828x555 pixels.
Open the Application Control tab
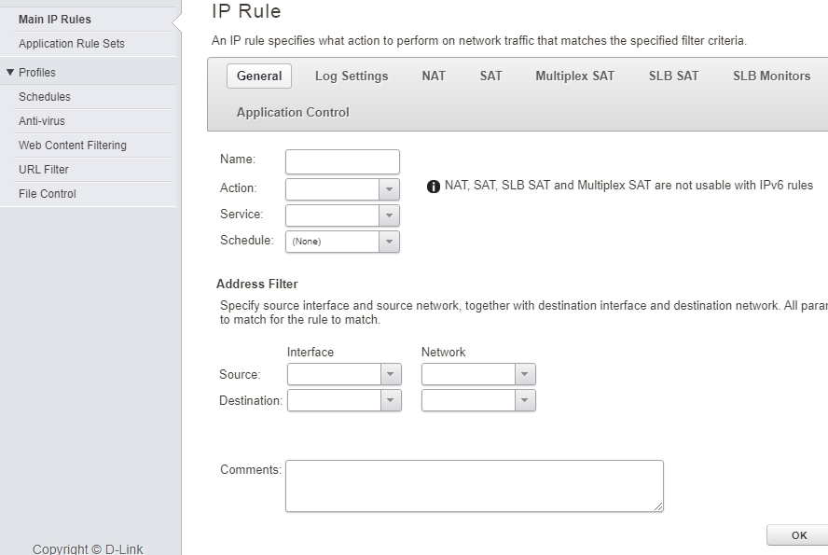pos(293,112)
